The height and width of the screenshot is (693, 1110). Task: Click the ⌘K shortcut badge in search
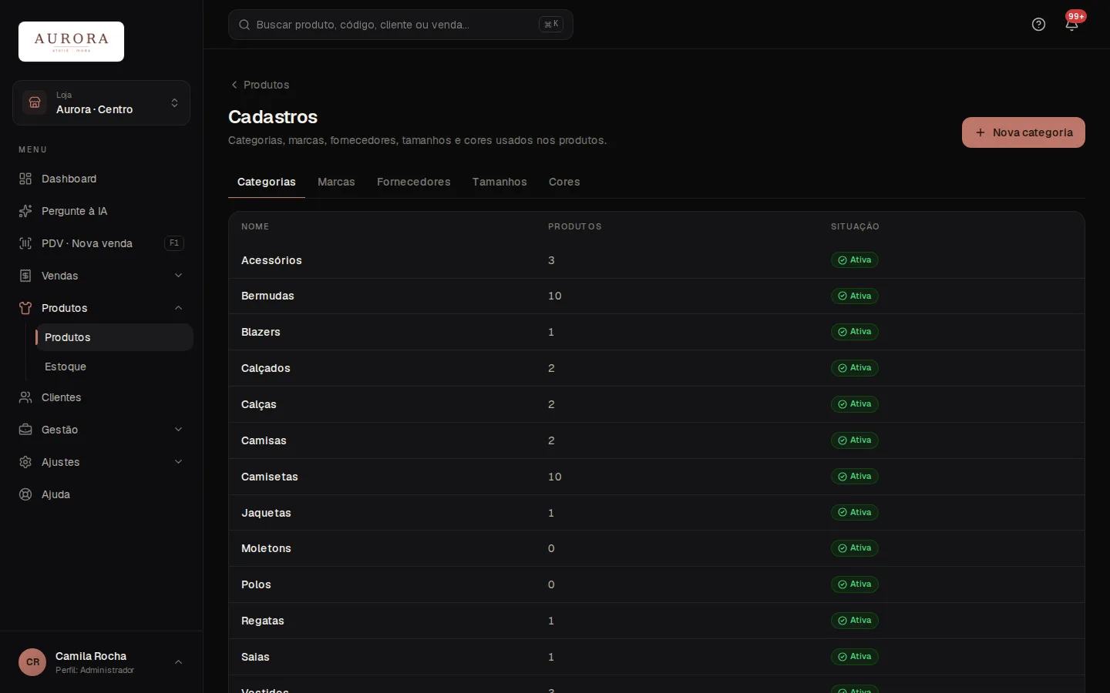tap(551, 25)
